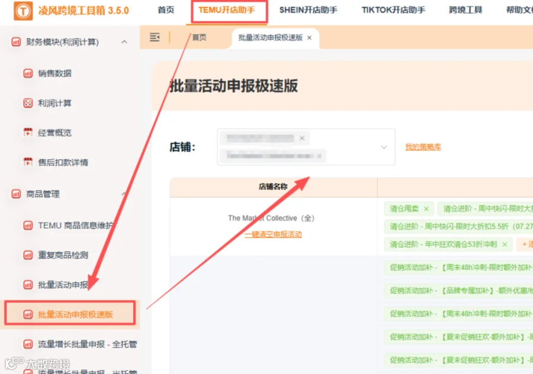Click the 批量活动申报极速版 page heading
Viewport: 533px width, 374px height.
click(x=233, y=86)
